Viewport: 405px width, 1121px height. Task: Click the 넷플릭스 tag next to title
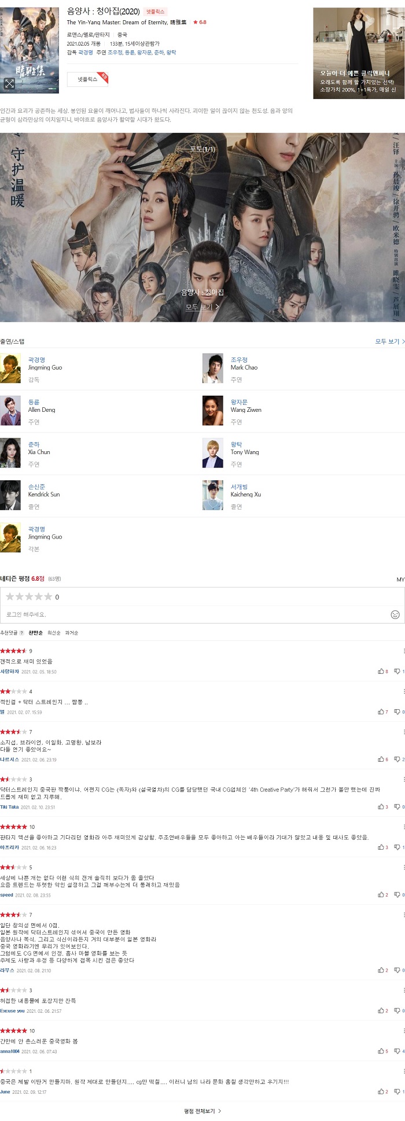click(x=155, y=12)
